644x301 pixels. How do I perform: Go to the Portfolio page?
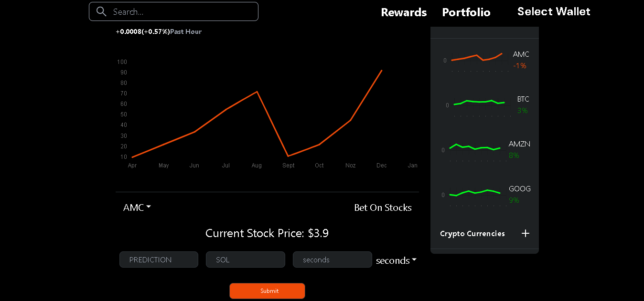[x=466, y=12]
